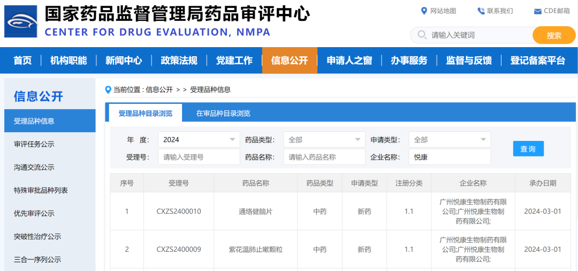Click the search magnifier icon
578x271 pixels.
click(x=422, y=35)
